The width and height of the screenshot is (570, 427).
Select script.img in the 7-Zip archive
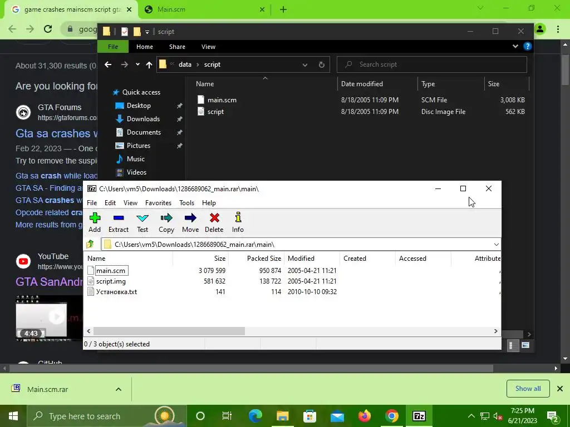111,281
